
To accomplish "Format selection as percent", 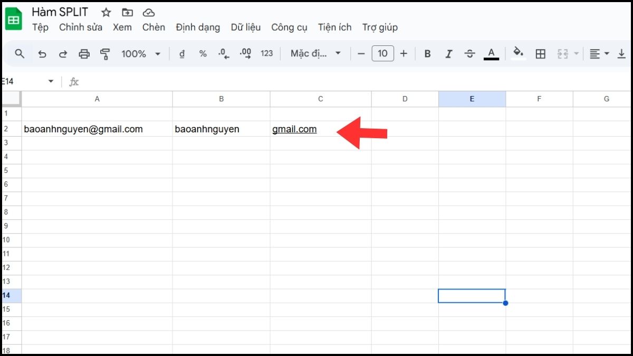I will click(203, 53).
